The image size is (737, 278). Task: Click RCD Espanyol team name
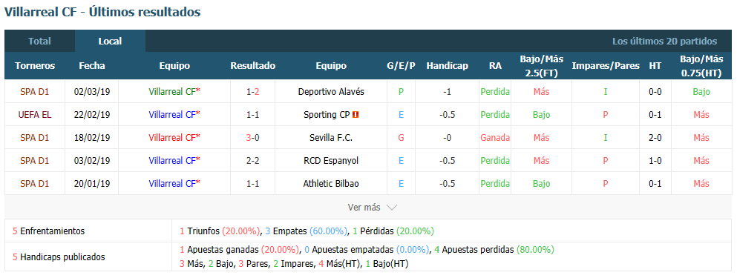331,161
